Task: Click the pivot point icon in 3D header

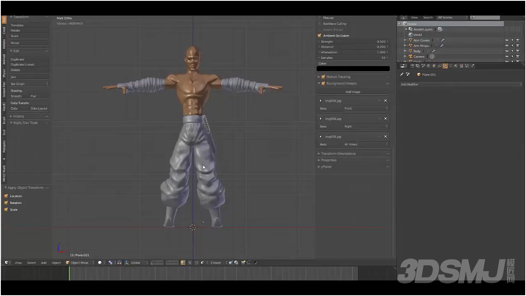Action: pos(111,262)
